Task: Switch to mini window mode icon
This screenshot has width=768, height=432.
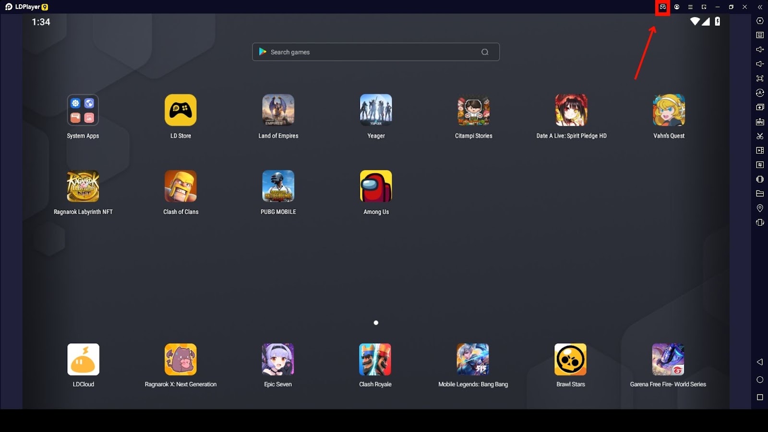Action: (x=704, y=7)
